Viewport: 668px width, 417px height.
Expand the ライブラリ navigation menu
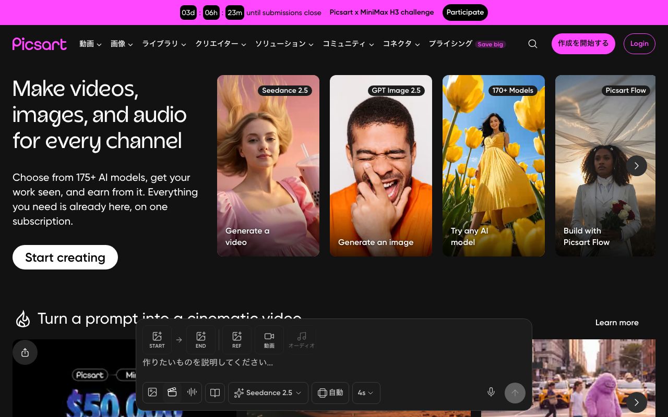pyautogui.click(x=164, y=44)
